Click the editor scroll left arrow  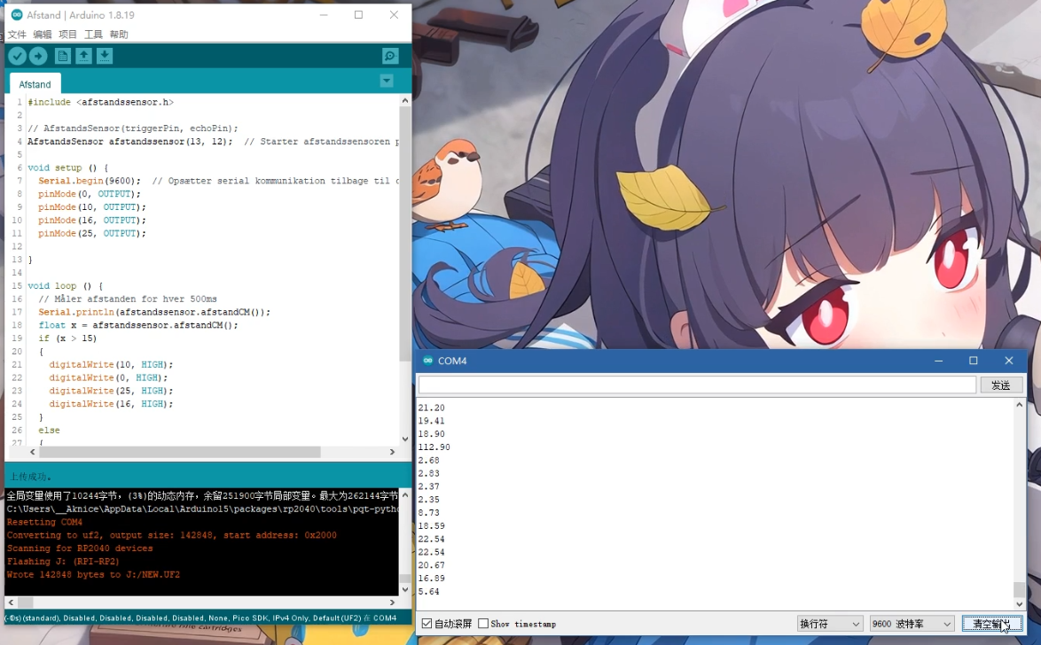pyautogui.click(x=33, y=452)
